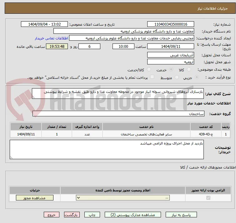Click the ردیف column header
The width and height of the screenshot is (236, 223).
(x=226, y=127)
